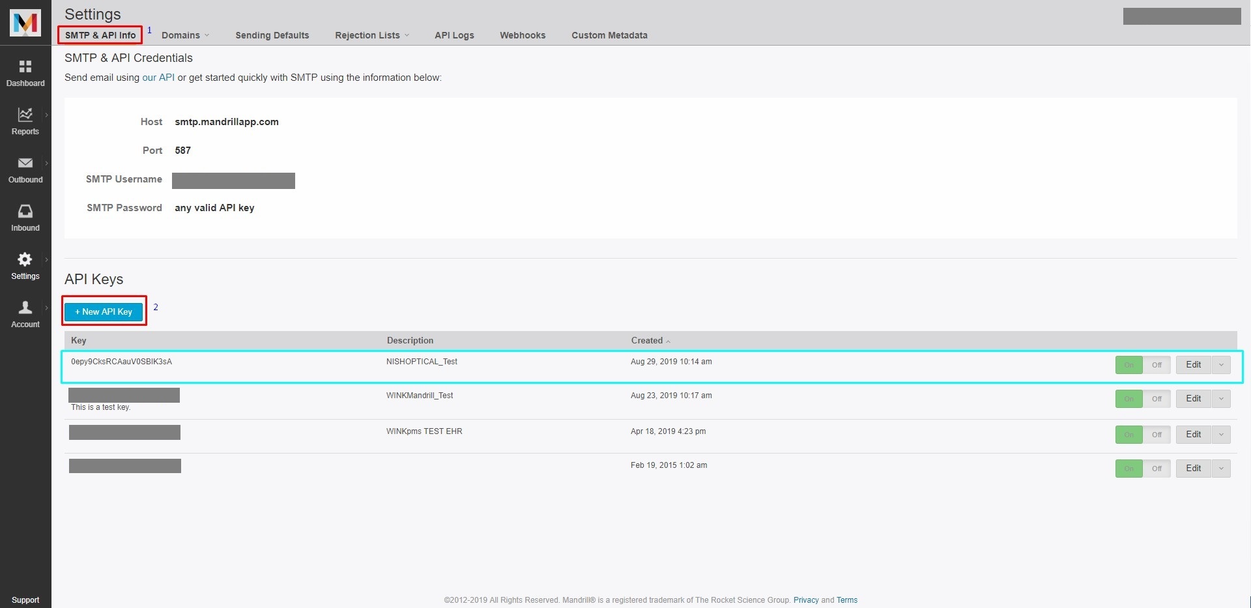Switch to the API Logs tab
This screenshot has width=1251, height=608.
[454, 35]
